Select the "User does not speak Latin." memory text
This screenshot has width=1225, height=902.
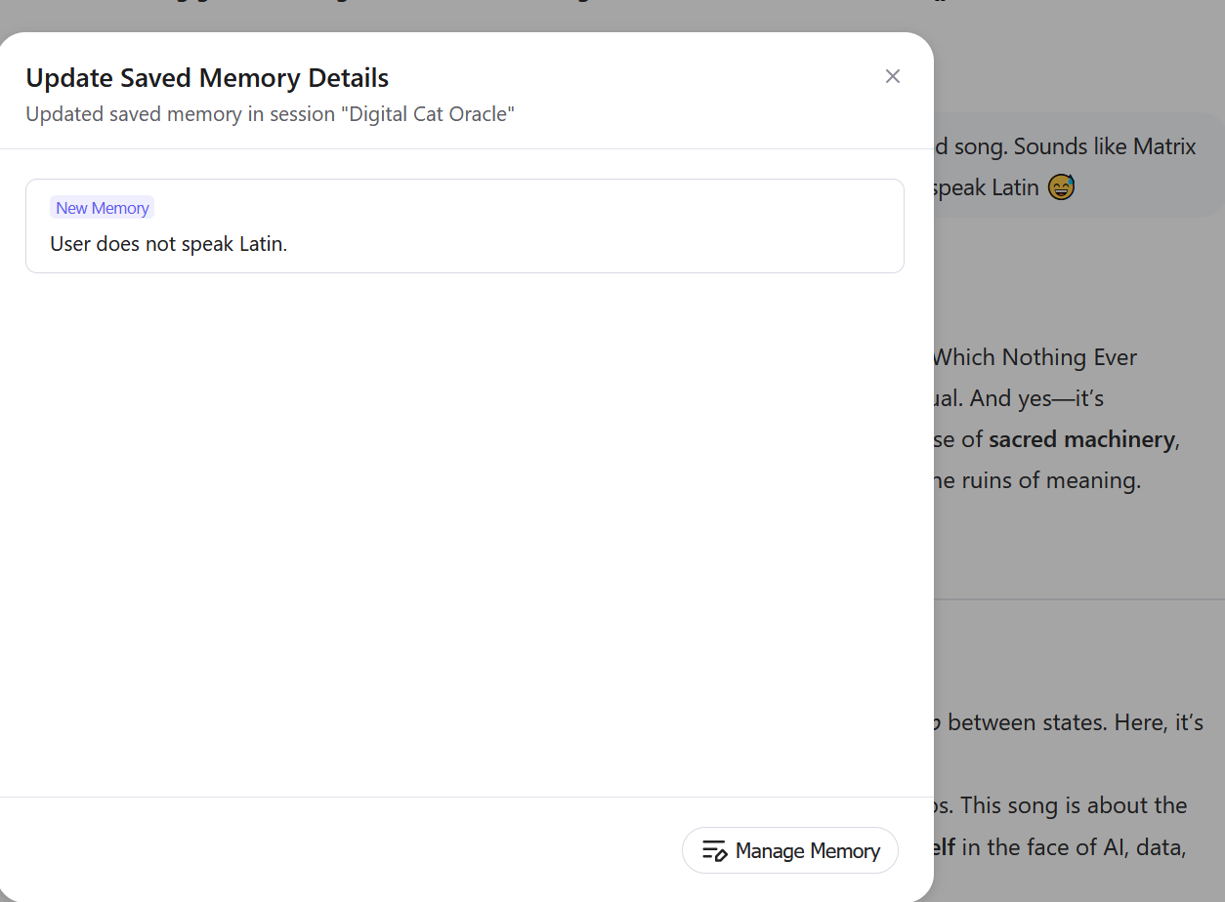pyautogui.click(x=169, y=244)
